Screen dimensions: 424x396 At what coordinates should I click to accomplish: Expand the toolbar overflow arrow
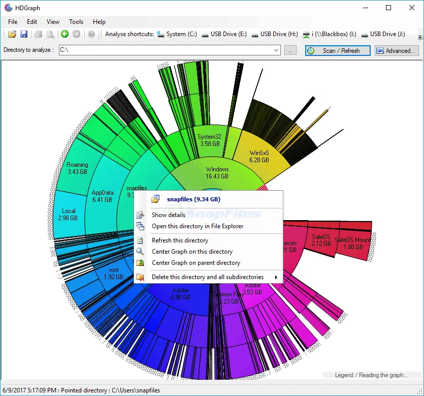(x=419, y=37)
